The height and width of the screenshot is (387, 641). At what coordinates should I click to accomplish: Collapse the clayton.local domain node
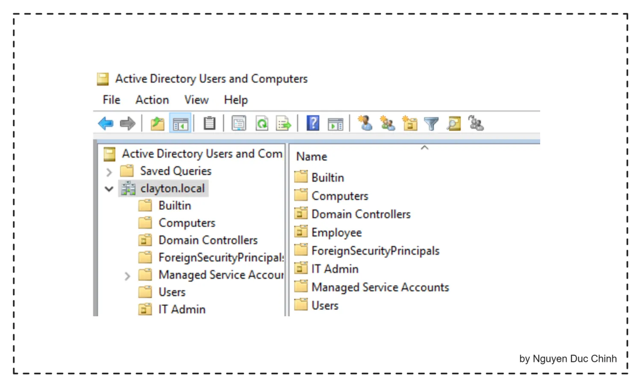tap(109, 189)
